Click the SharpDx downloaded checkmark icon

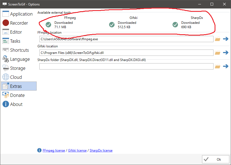pos(175,25)
